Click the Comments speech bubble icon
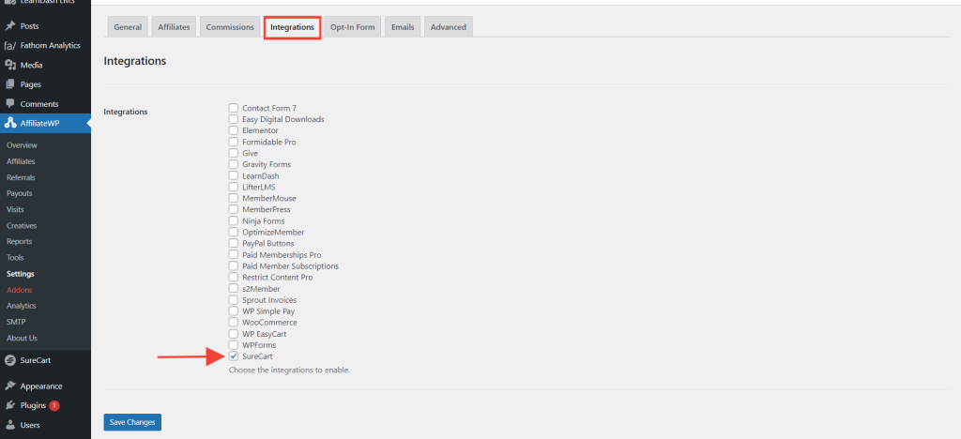Image resolution: width=961 pixels, height=439 pixels. point(9,103)
